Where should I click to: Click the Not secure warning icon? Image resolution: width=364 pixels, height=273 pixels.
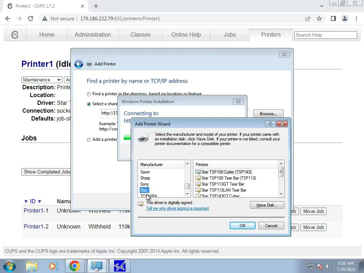tap(44, 18)
